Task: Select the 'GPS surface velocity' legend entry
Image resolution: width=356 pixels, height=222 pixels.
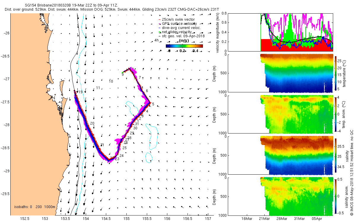Action: [178, 24]
